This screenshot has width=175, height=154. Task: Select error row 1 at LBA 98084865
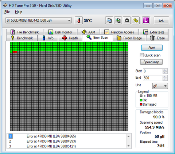click(67, 136)
